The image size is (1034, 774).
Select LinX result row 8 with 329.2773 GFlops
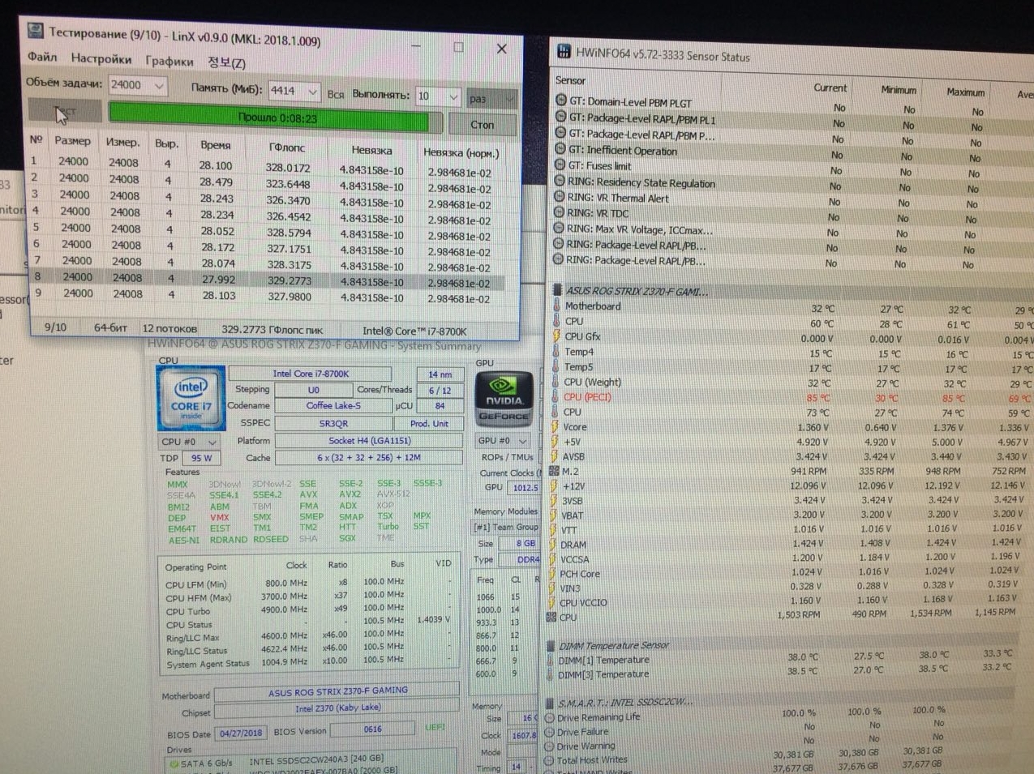[268, 280]
